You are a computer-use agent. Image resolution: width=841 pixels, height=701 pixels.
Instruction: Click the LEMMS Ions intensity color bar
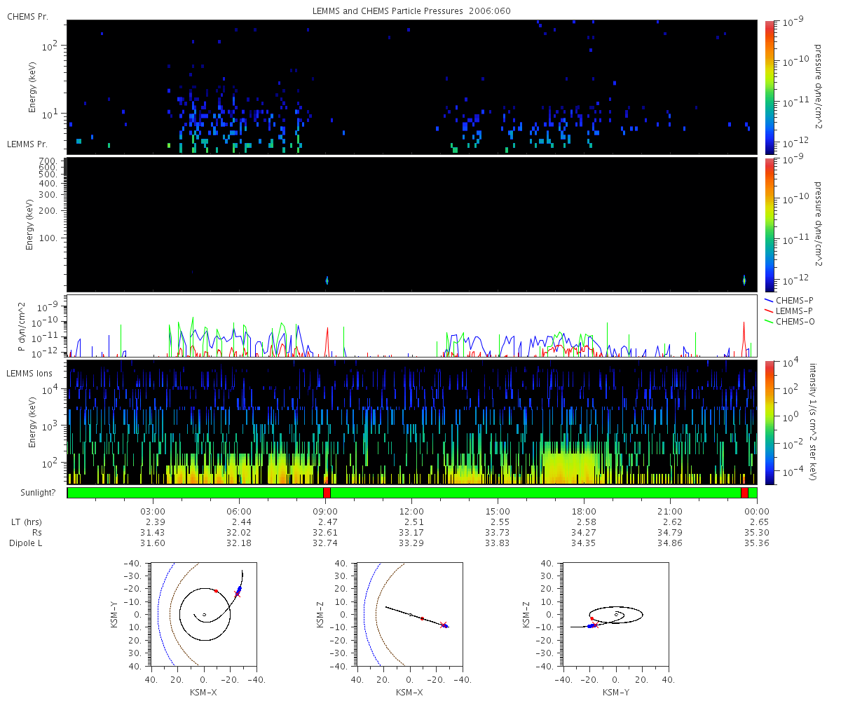(770, 423)
